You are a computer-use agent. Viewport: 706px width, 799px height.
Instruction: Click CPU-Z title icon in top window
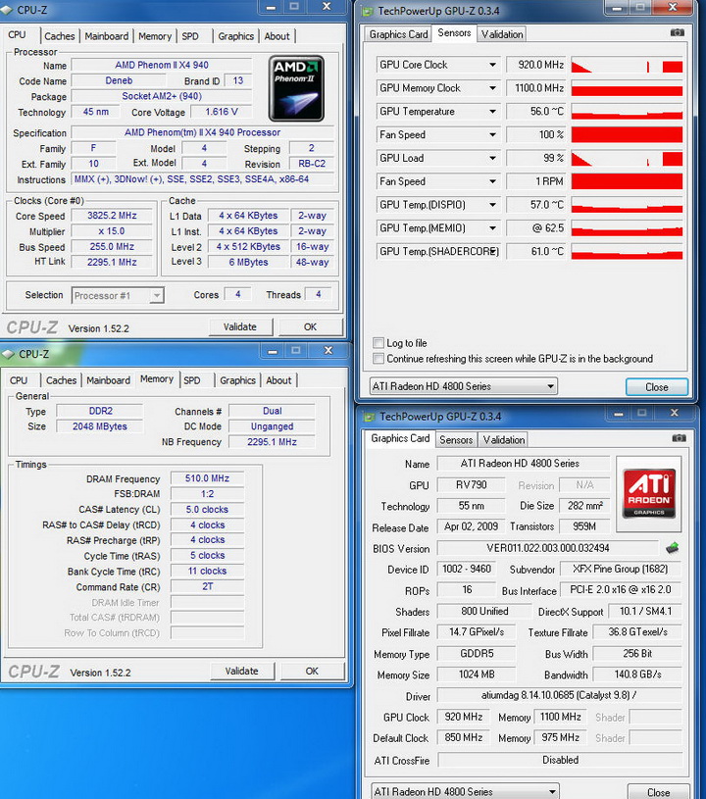coord(8,9)
